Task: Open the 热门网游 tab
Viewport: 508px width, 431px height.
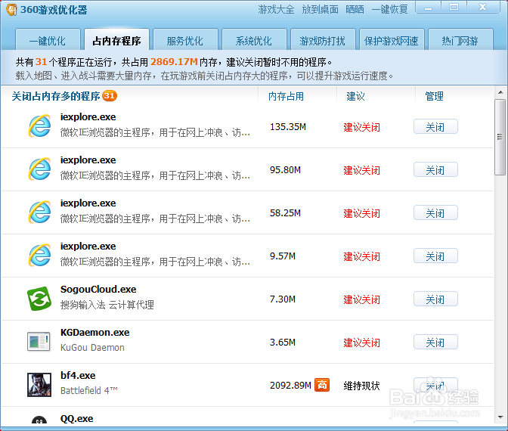Action: pos(460,40)
